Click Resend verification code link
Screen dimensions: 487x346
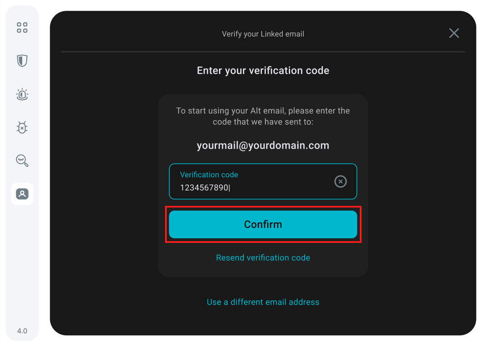click(x=263, y=258)
